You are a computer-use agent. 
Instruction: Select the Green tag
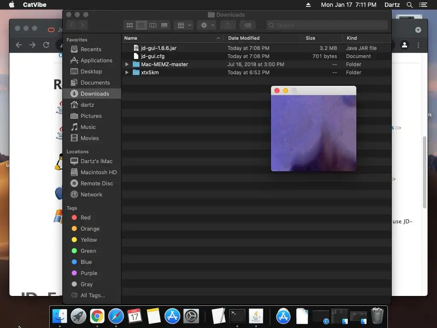[x=92, y=251]
